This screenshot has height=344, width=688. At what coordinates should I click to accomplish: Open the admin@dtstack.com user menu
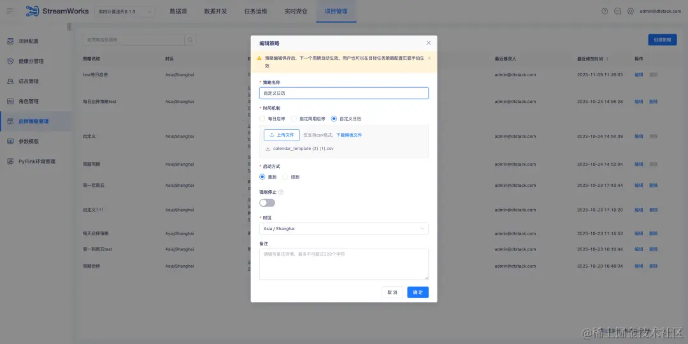[x=660, y=11]
